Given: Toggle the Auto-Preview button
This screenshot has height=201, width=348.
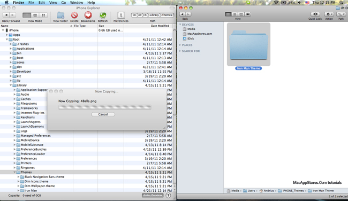Looking at the screenshot, I should click(x=153, y=196).
